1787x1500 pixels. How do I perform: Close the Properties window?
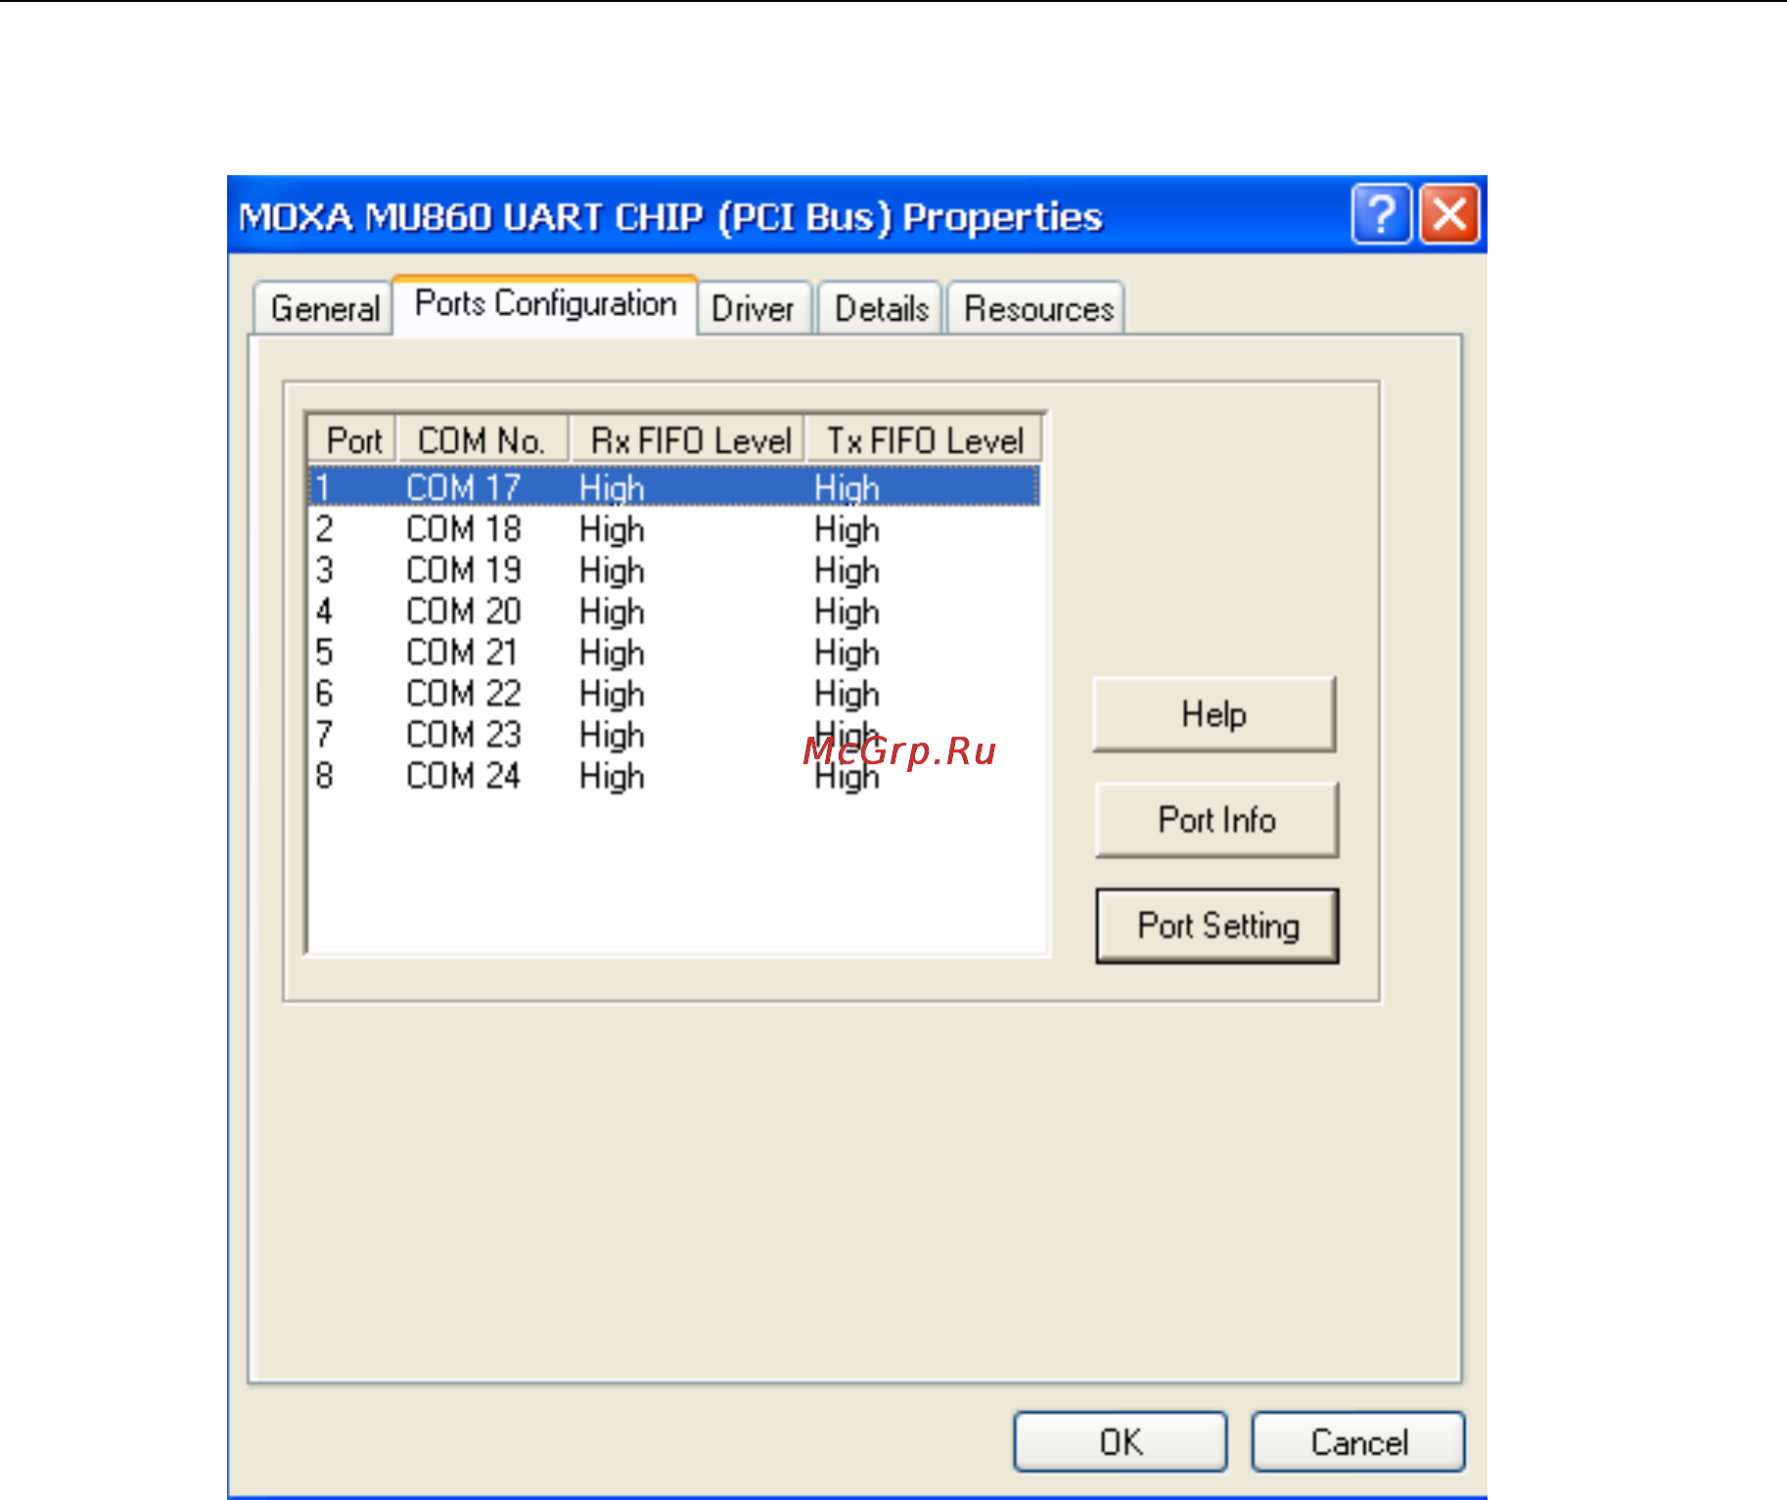(1449, 213)
